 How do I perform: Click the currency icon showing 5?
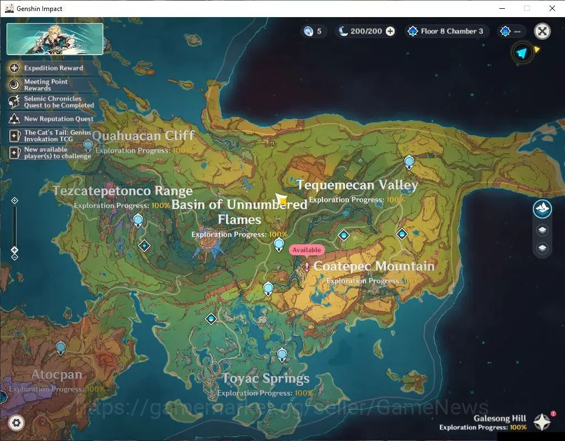pos(309,31)
